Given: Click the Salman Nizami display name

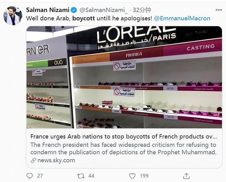Looking at the screenshot, I should [48, 10].
